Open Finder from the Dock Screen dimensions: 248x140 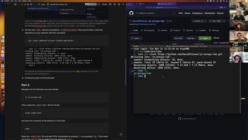(3, 37)
